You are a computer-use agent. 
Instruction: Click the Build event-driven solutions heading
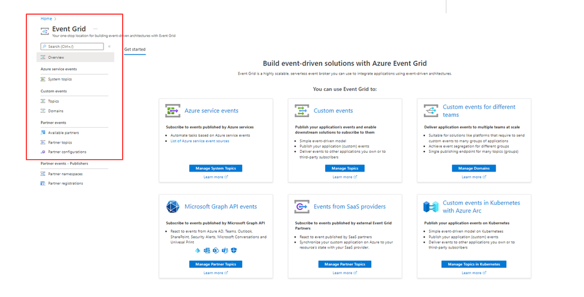[x=344, y=64]
